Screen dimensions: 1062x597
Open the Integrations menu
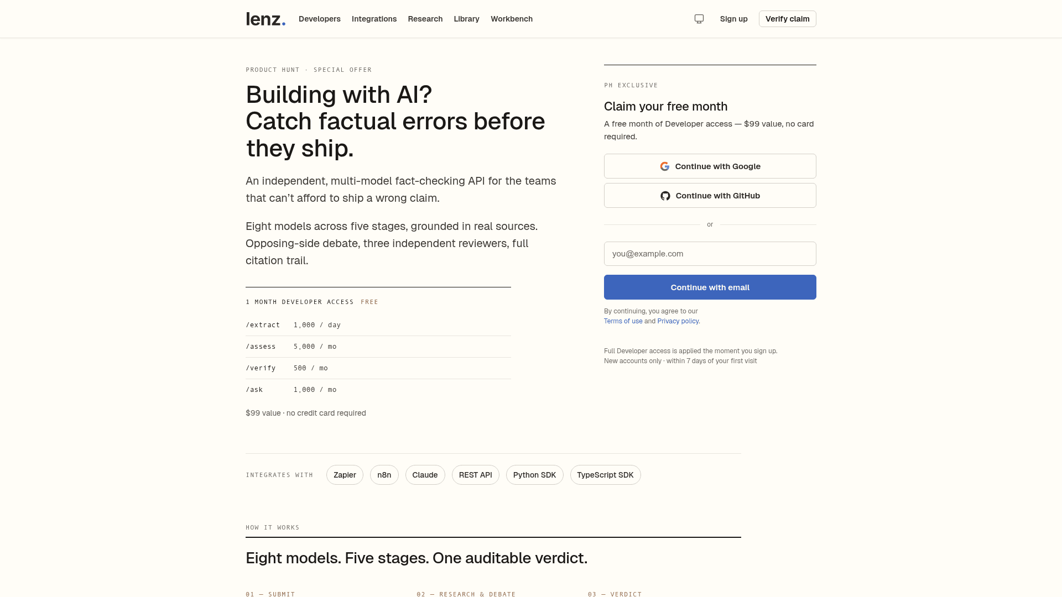pyautogui.click(x=374, y=19)
